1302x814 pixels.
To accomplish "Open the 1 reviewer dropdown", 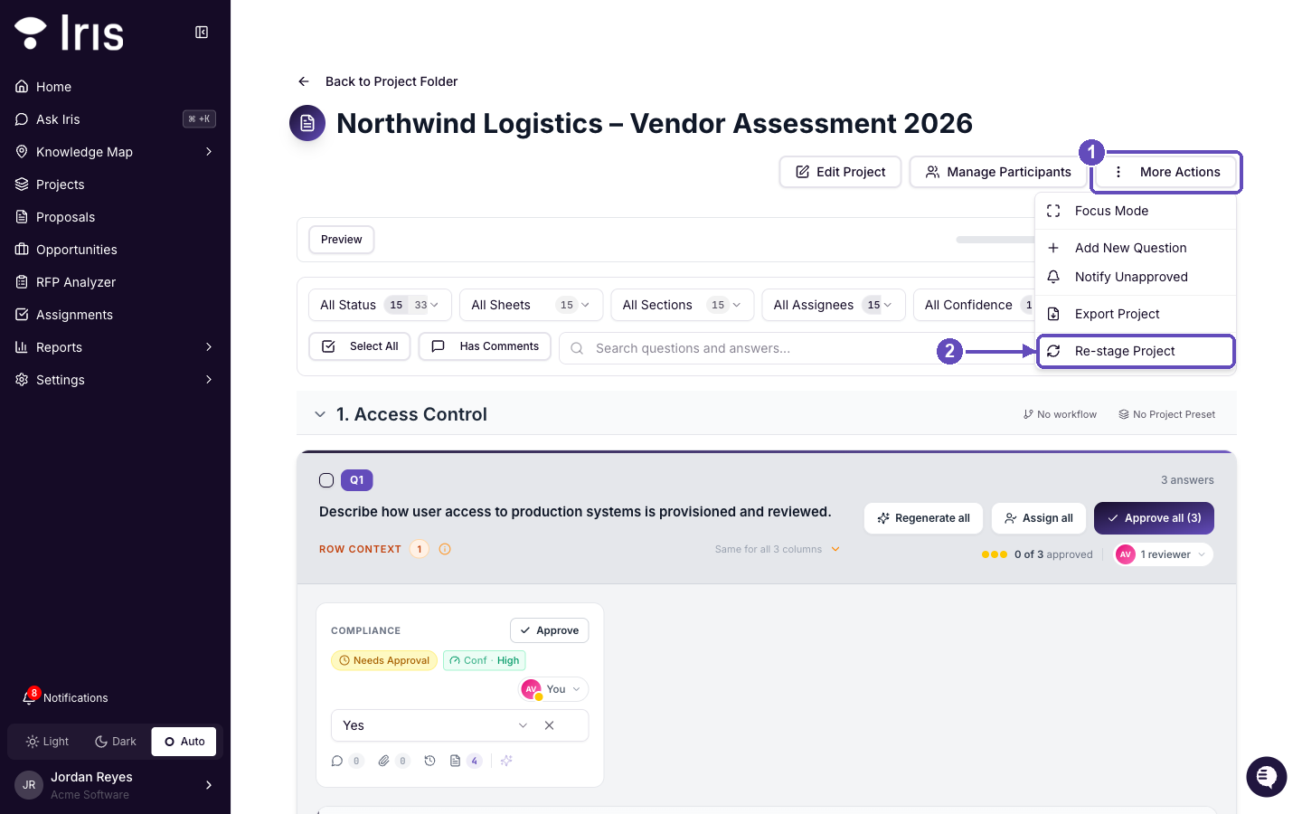I will tap(1164, 554).
